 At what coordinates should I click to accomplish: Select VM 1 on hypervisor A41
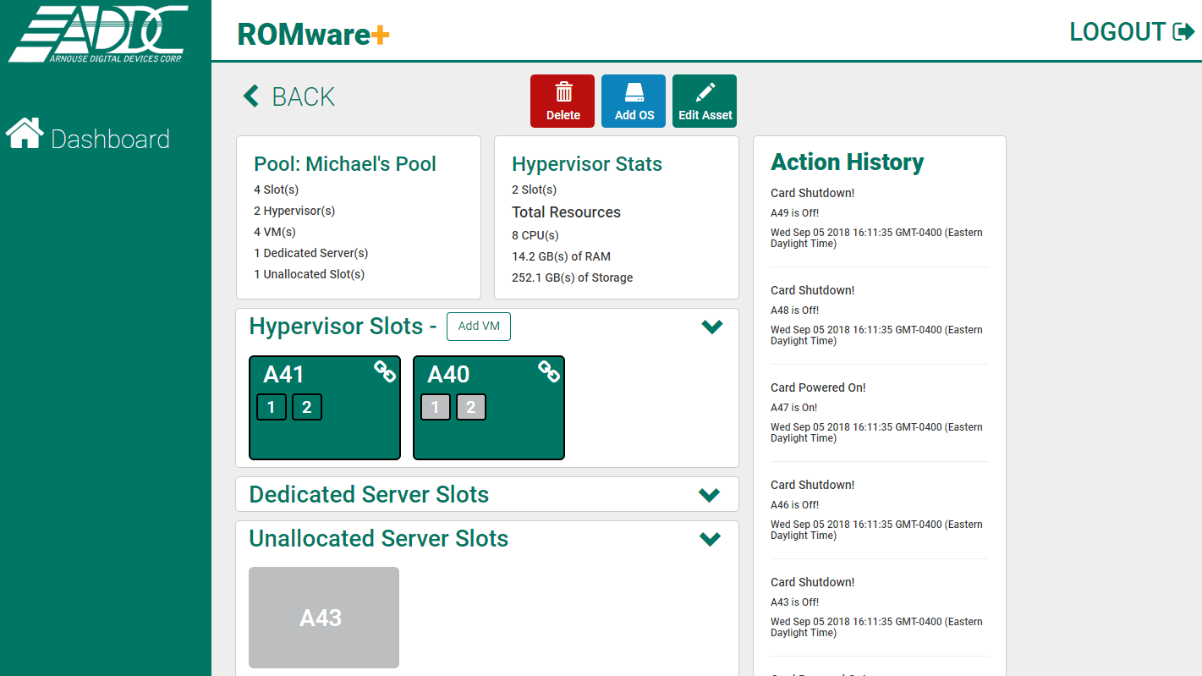[x=271, y=407]
